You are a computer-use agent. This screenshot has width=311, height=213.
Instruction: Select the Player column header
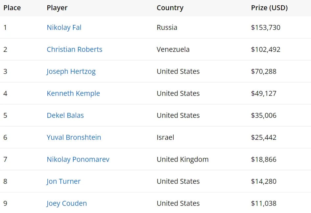[57, 8]
